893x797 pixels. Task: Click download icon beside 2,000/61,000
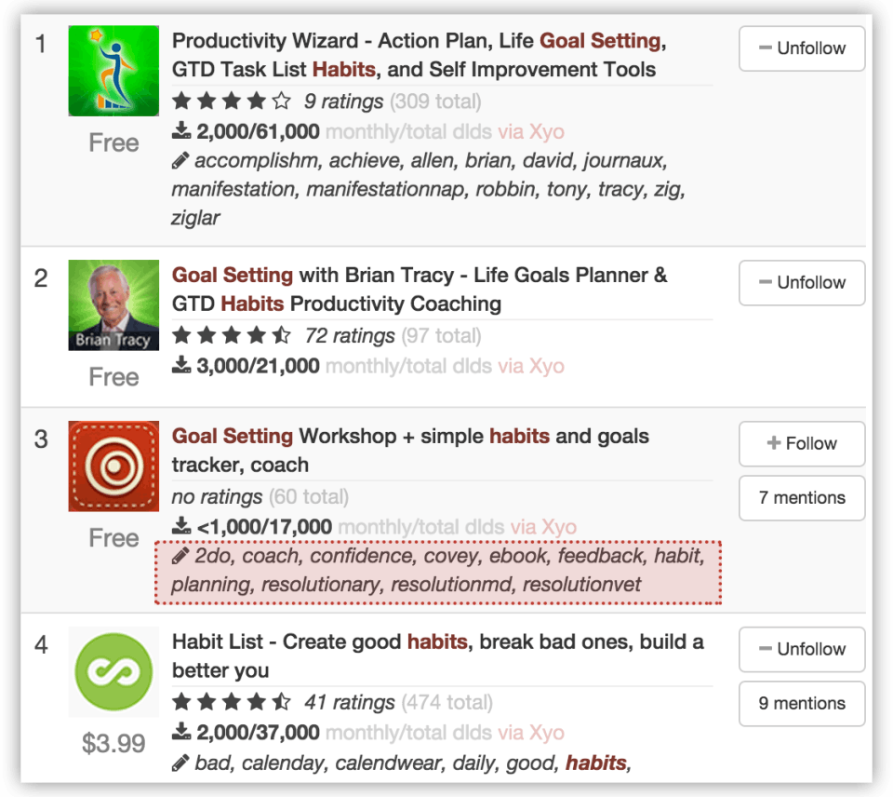(181, 130)
